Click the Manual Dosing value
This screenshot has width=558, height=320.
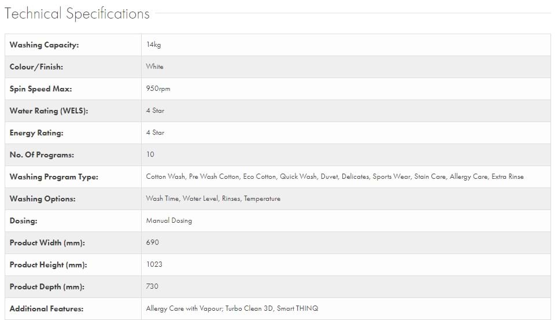tap(169, 220)
